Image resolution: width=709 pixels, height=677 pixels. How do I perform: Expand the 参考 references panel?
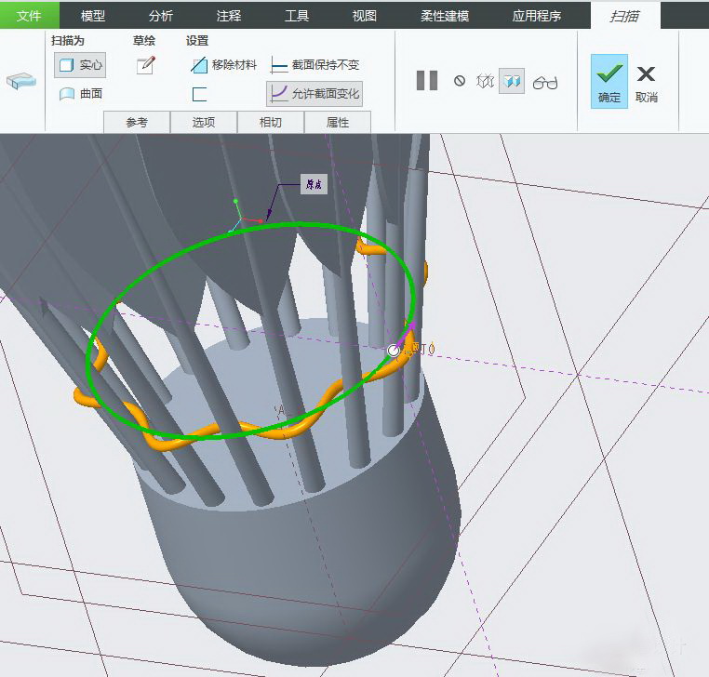137,122
